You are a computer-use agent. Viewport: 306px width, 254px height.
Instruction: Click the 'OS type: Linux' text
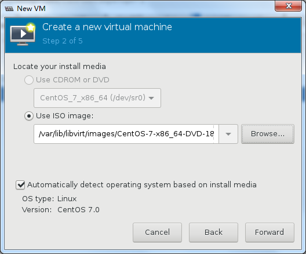coord(49,199)
